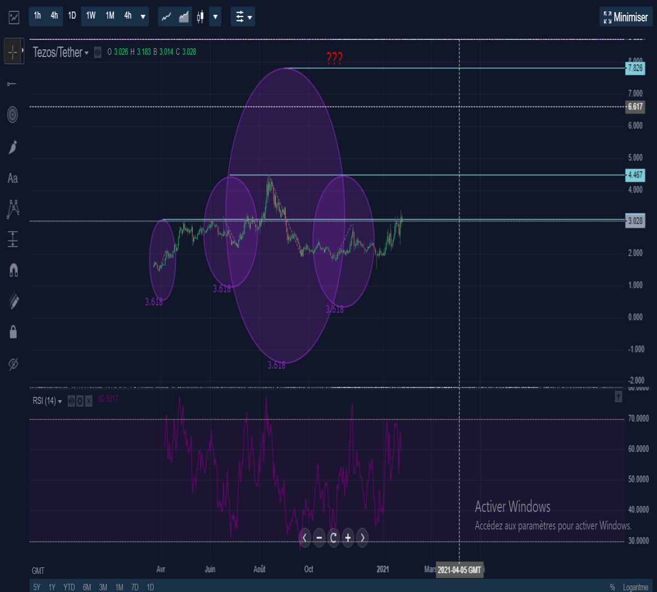Toggle Logaritme scale mode

635,587
